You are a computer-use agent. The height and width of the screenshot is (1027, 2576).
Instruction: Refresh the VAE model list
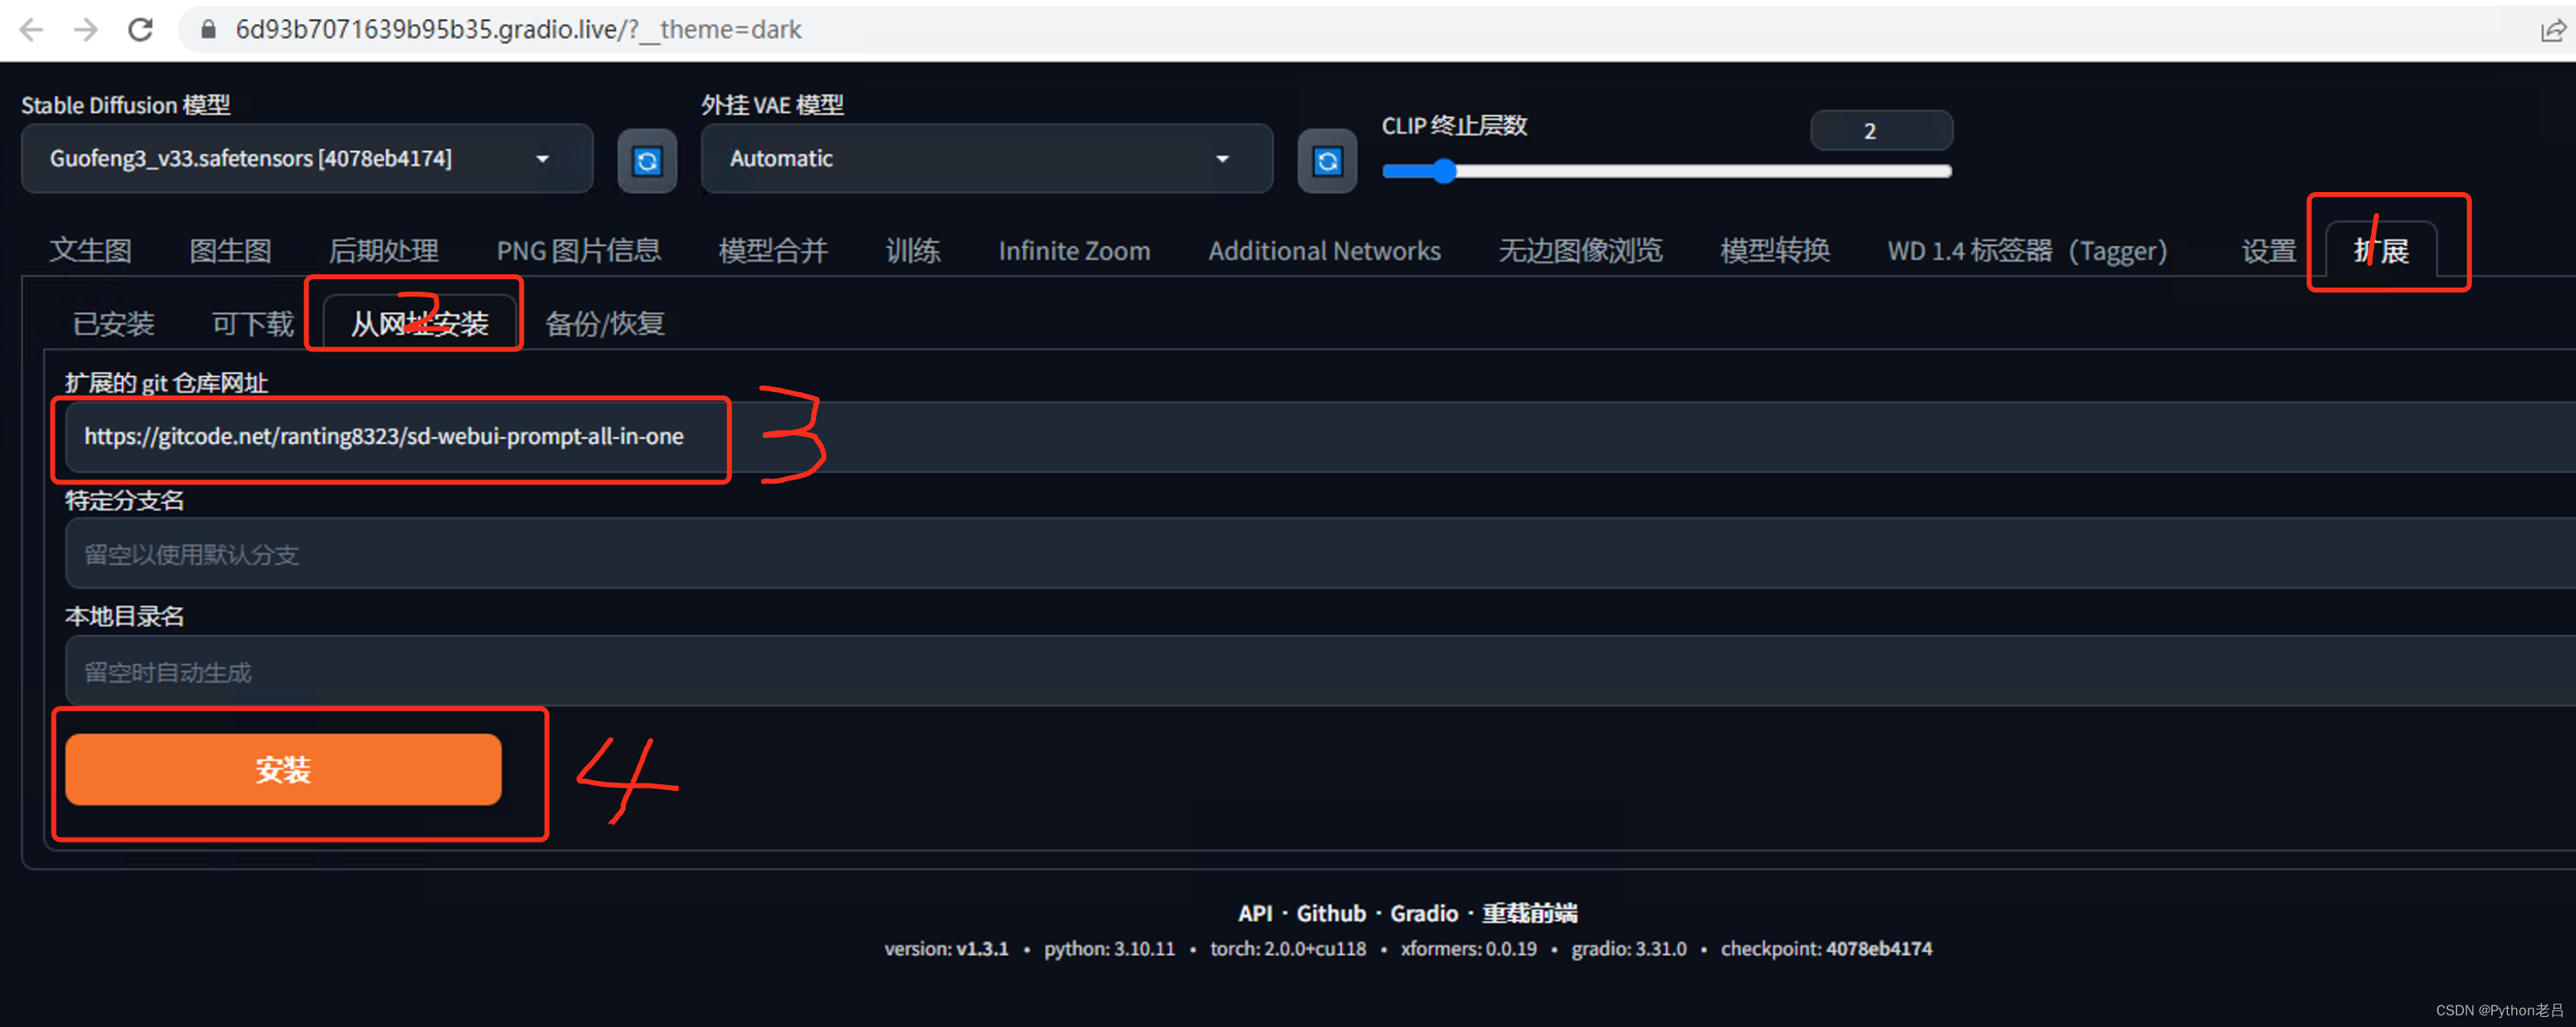[x=1327, y=161]
